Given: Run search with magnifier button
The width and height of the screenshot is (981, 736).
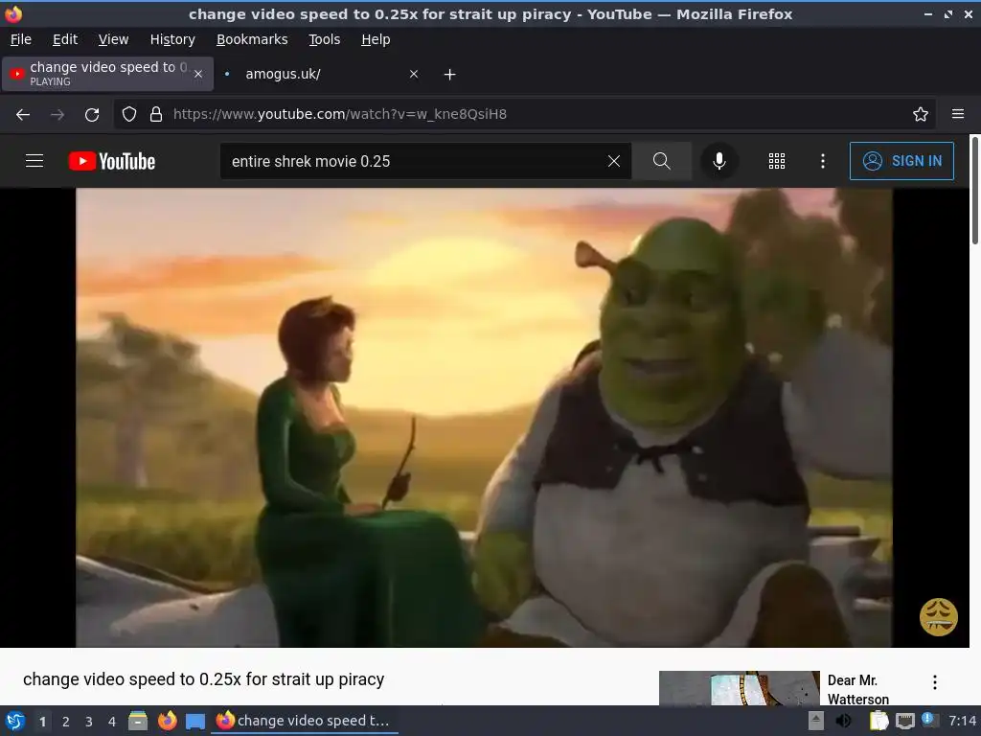Looking at the screenshot, I should point(661,161).
